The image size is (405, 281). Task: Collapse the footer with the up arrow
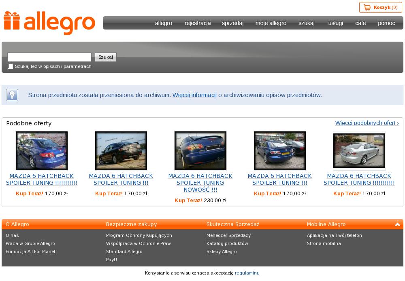tap(397, 224)
